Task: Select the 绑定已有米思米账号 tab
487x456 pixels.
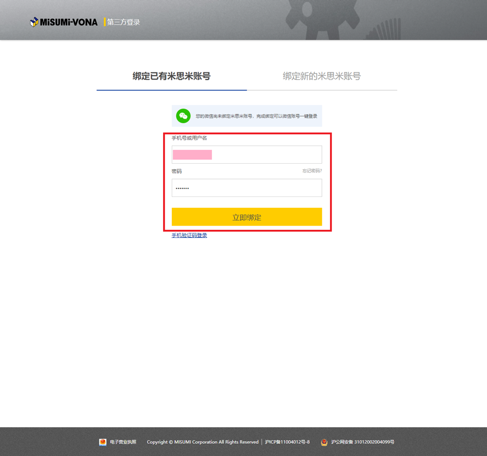Action: click(172, 75)
